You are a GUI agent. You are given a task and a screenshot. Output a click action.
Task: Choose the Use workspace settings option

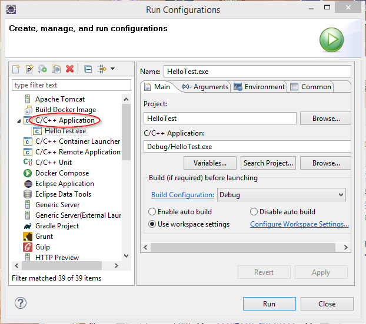tap(152, 224)
